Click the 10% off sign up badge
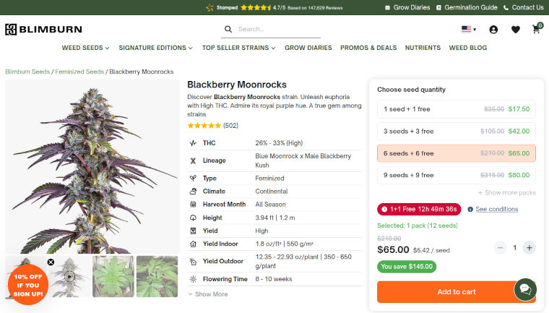The height and width of the screenshot is (313, 549). point(28,285)
